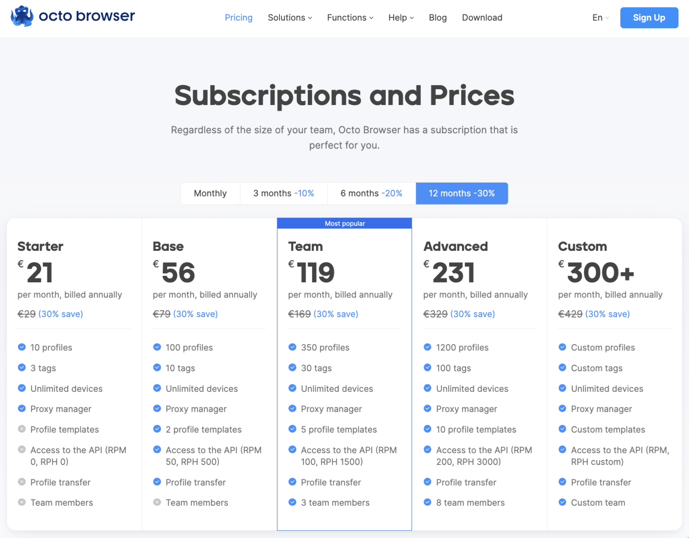Click the Most popular banner on Team
Screen dimensions: 689x538
coord(344,223)
